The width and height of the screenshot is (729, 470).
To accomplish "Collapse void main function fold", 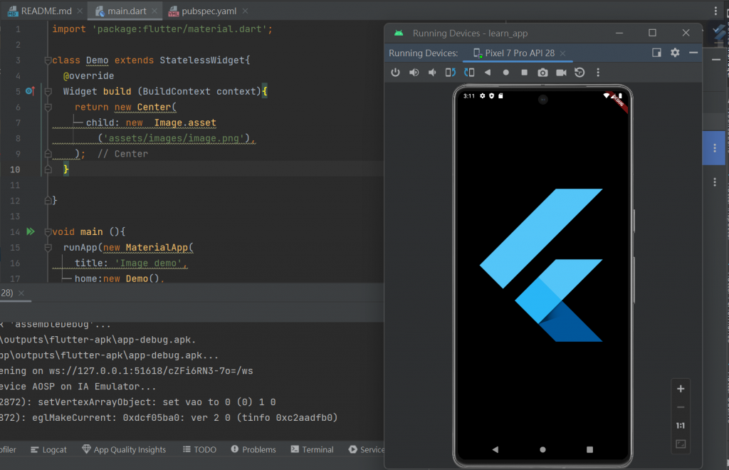I will coord(48,232).
